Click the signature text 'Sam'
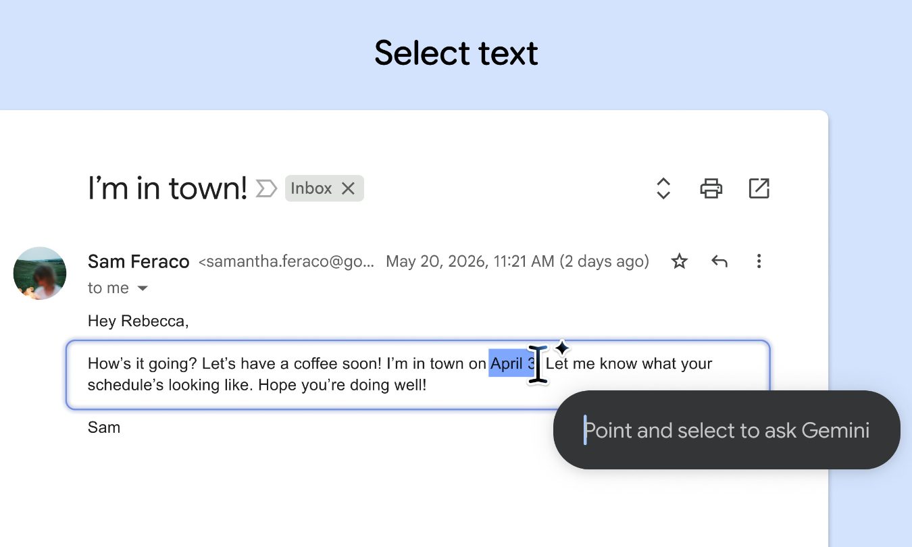Image resolution: width=912 pixels, height=547 pixels. coord(104,427)
